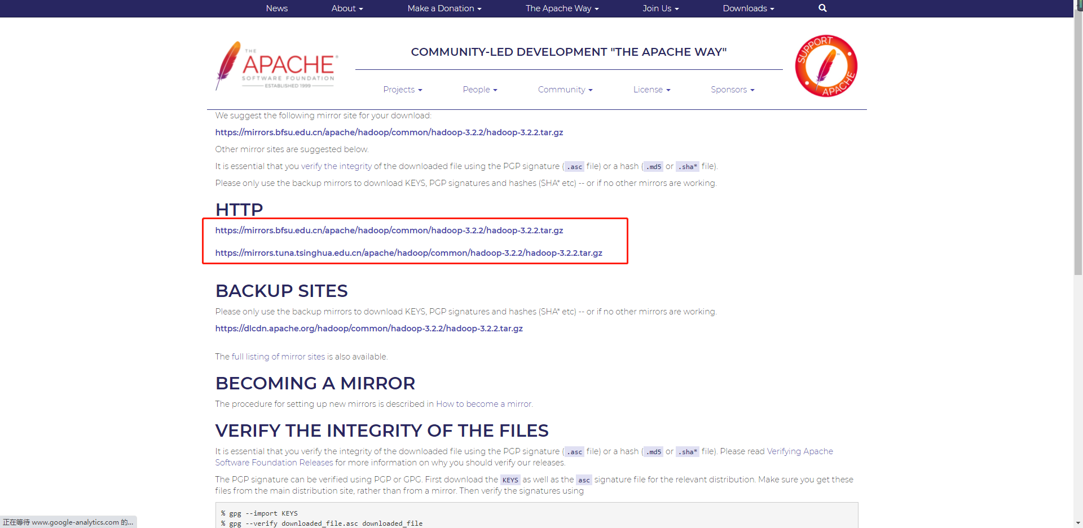Click the search magnifier icon in top bar
1083x528 pixels.
[x=822, y=8]
